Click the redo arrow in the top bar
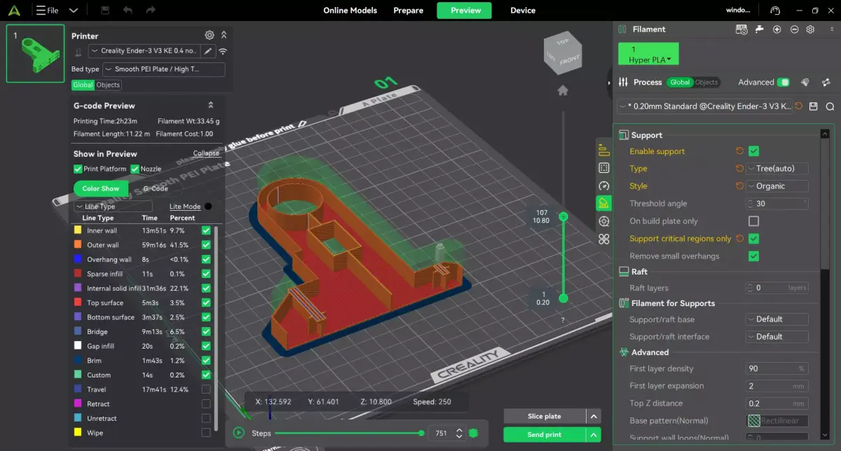Image resolution: width=841 pixels, height=451 pixels. pyautogui.click(x=150, y=11)
